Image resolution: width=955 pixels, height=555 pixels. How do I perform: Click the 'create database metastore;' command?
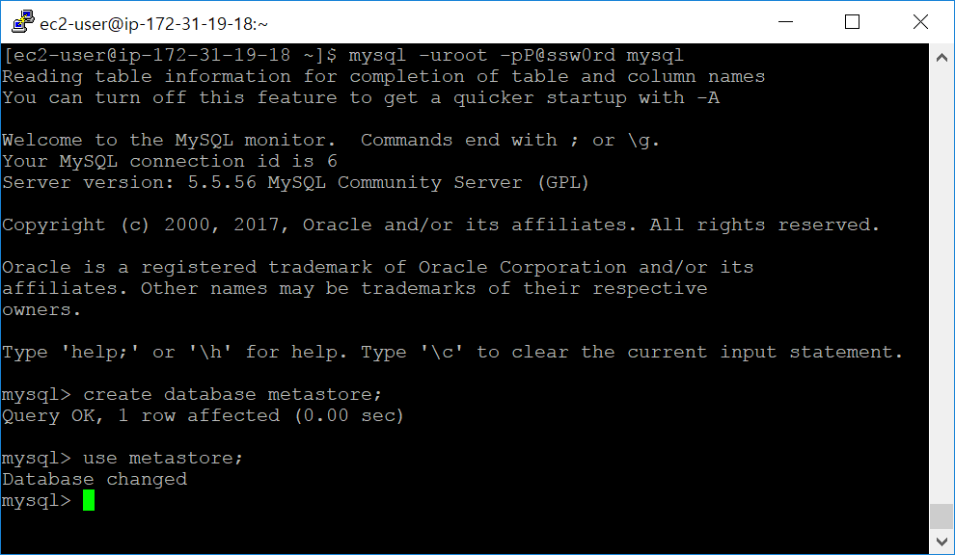coord(232,394)
